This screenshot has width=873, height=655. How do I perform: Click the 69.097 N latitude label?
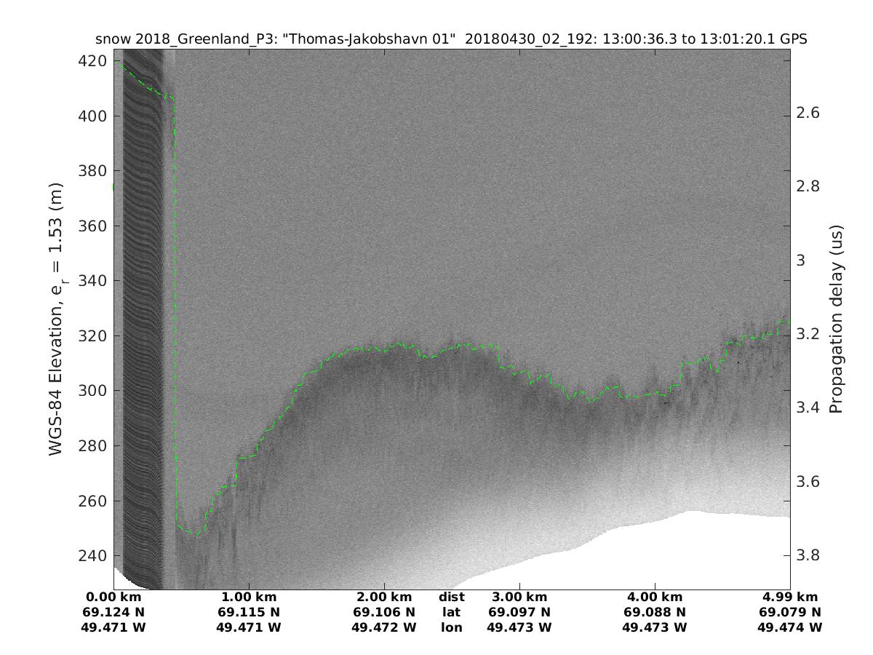pos(519,612)
